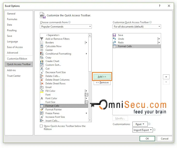Click the Fill Color bucket icon
Screen dimensions: 177x148
42,91
